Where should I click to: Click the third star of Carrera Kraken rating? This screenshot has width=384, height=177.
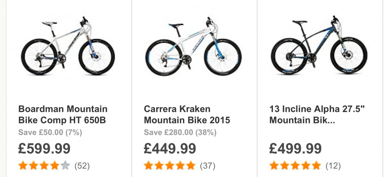coord(170,166)
